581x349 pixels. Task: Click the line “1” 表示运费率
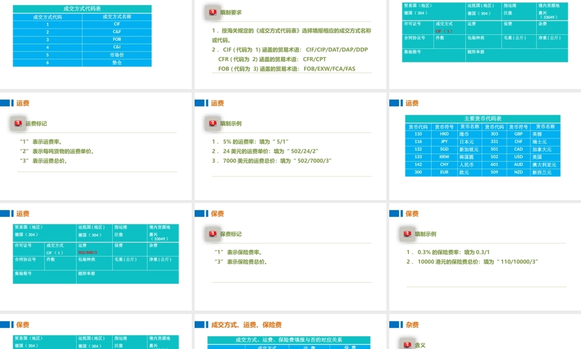[41, 142]
